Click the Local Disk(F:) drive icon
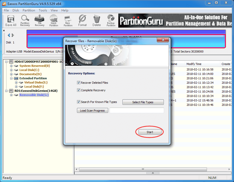The height and width of the screenshot is (182, 234). [x=21, y=87]
